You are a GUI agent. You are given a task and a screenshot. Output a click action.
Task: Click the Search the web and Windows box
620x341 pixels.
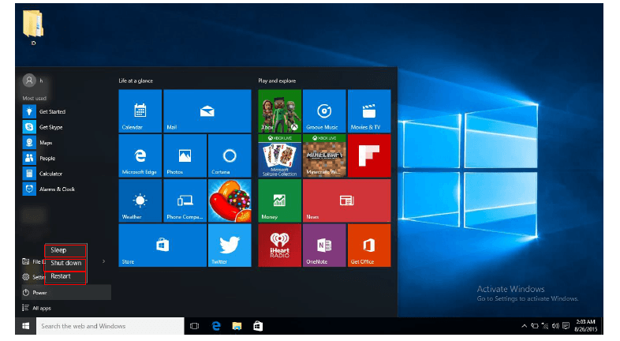[103, 326]
